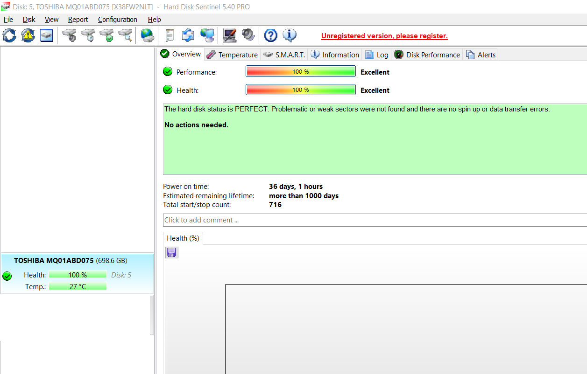
Task: Click the Performance 100 % progress bar
Action: [301, 72]
